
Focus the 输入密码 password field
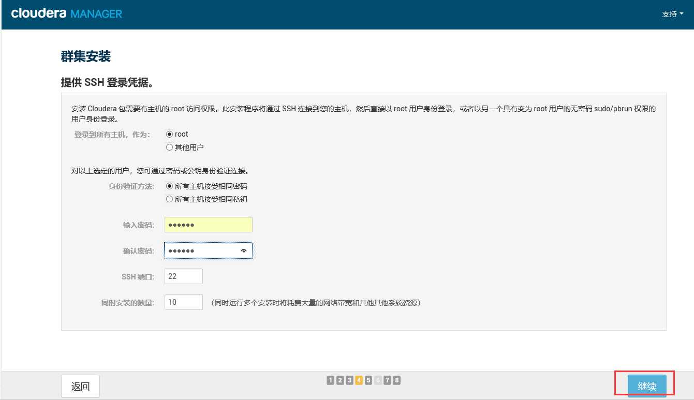coord(208,225)
